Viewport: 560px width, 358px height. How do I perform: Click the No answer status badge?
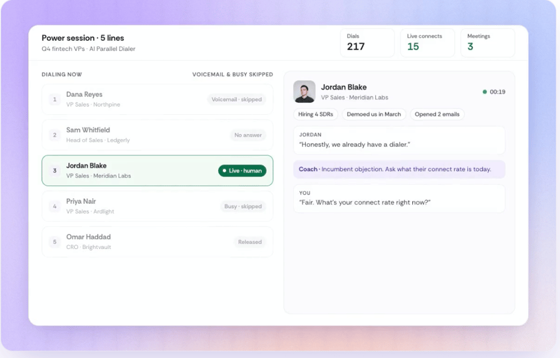click(x=248, y=135)
